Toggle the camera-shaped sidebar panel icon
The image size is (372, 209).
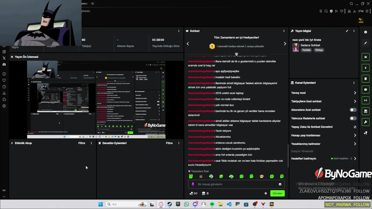tap(366, 111)
